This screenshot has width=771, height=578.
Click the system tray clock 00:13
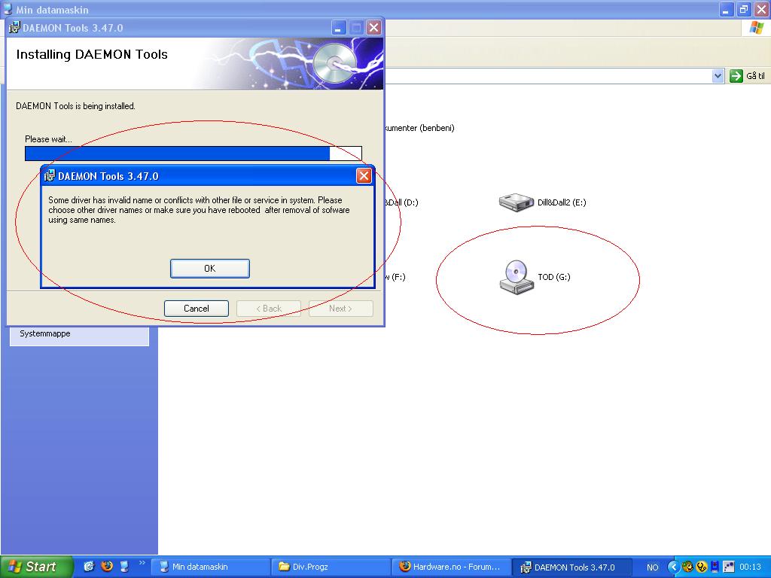click(x=751, y=567)
